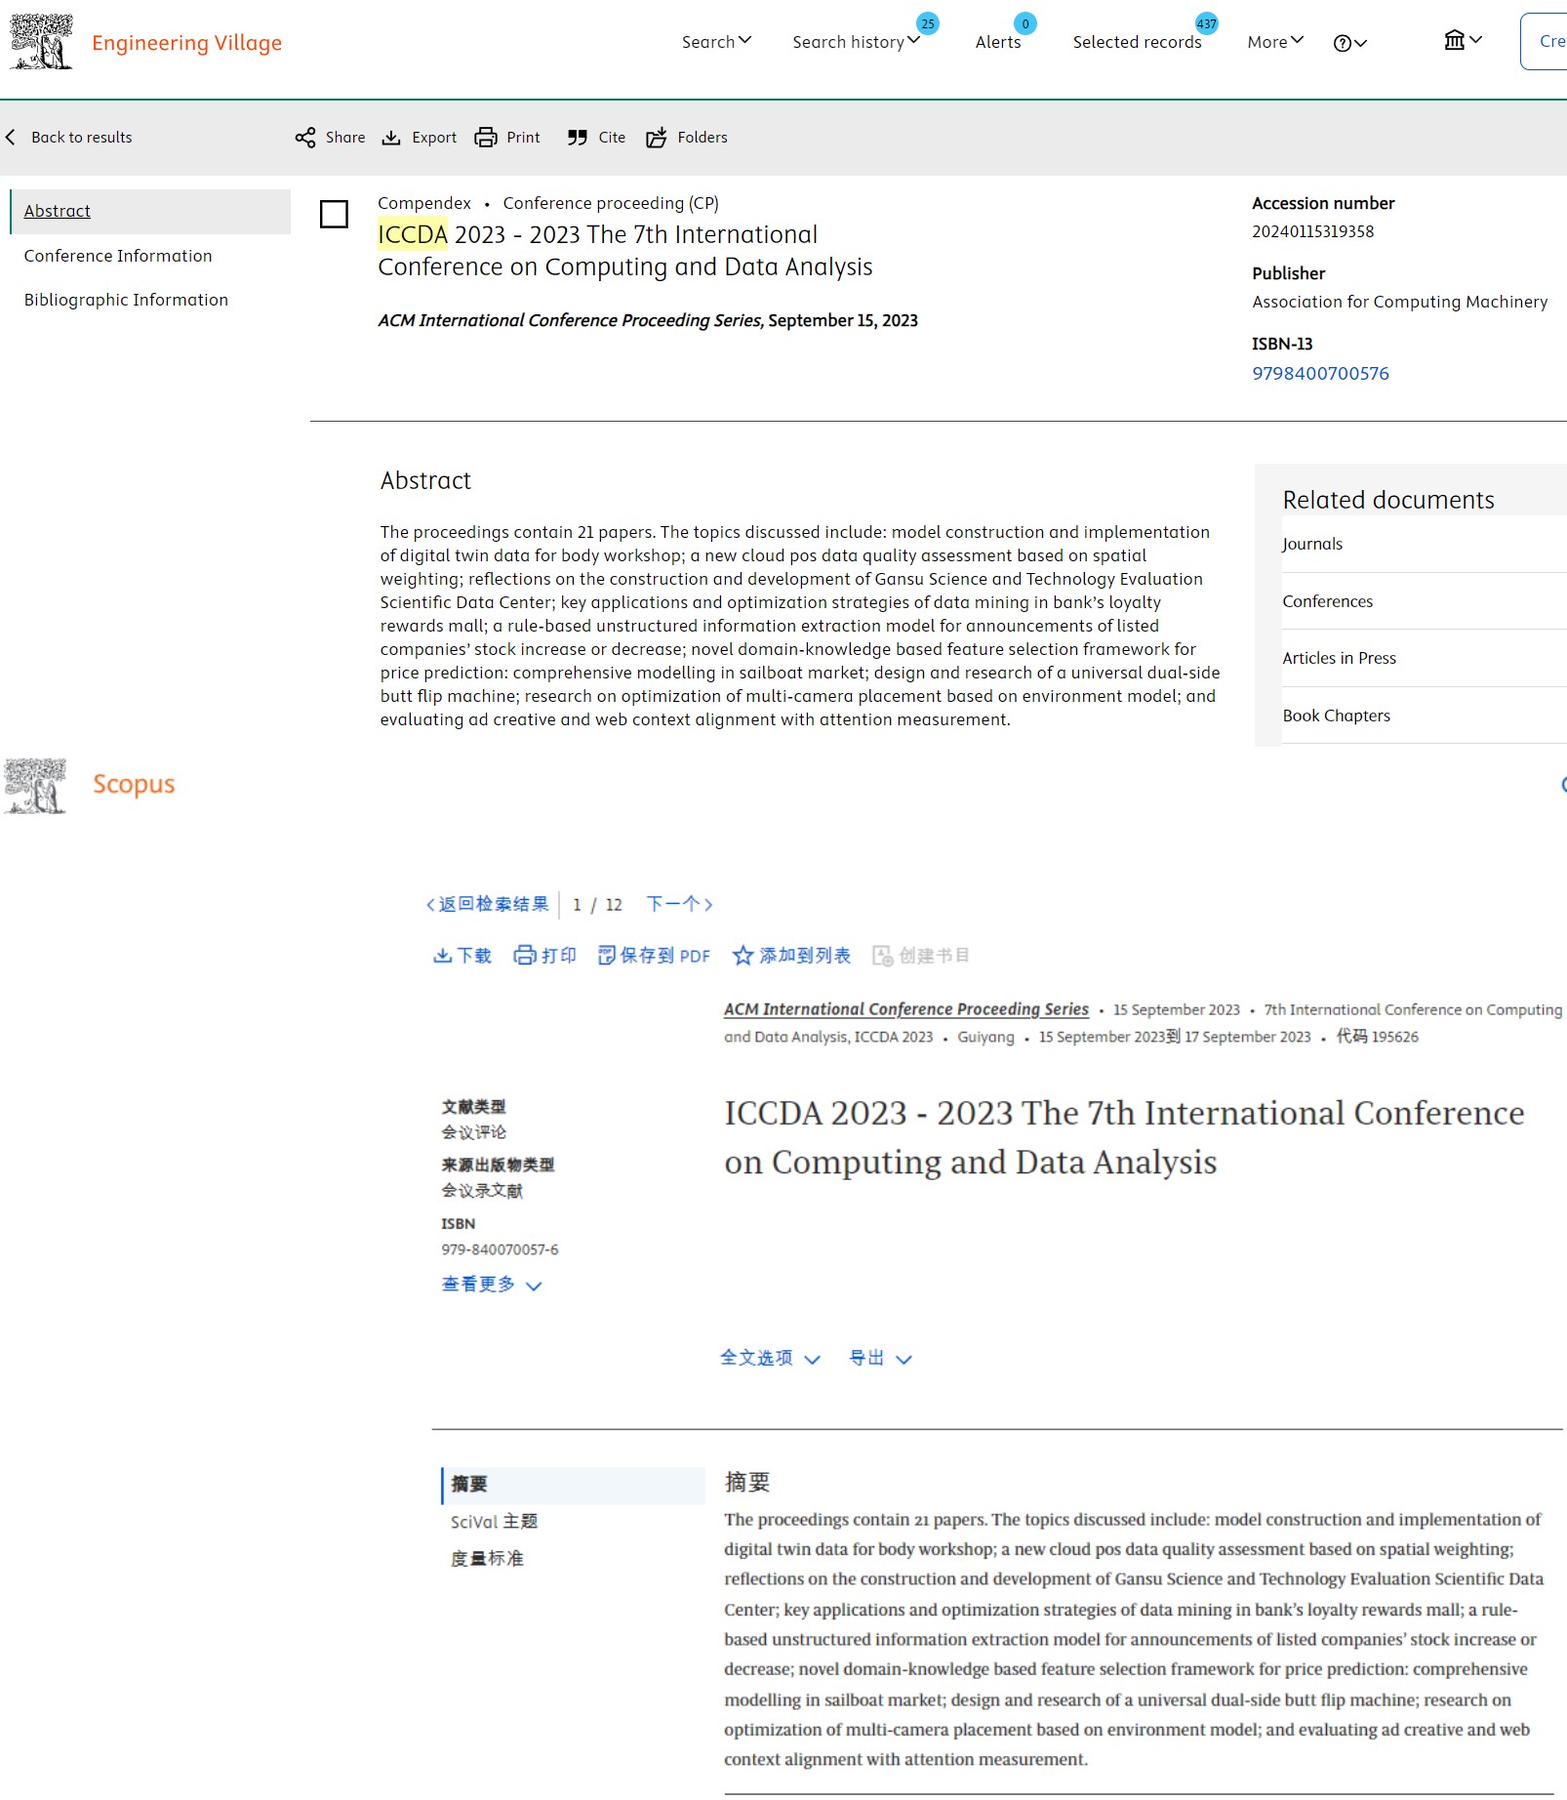Click the Selected records badge 437

click(x=1207, y=23)
